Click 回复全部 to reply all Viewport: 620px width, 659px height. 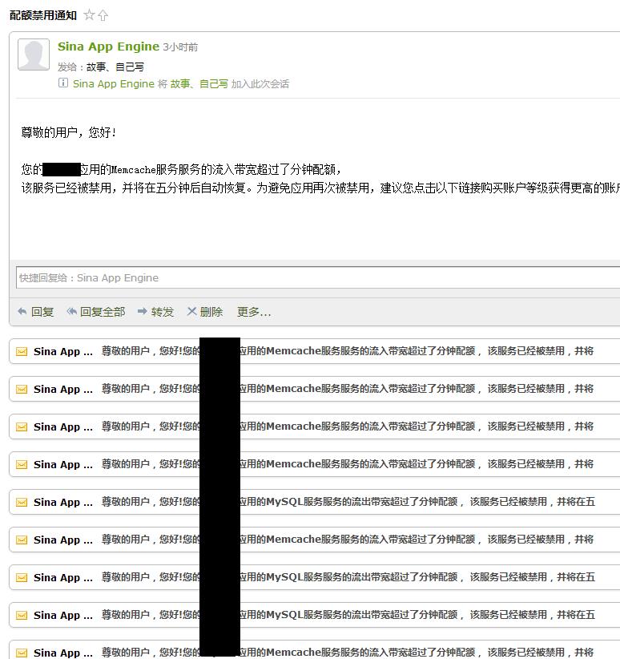coord(103,312)
